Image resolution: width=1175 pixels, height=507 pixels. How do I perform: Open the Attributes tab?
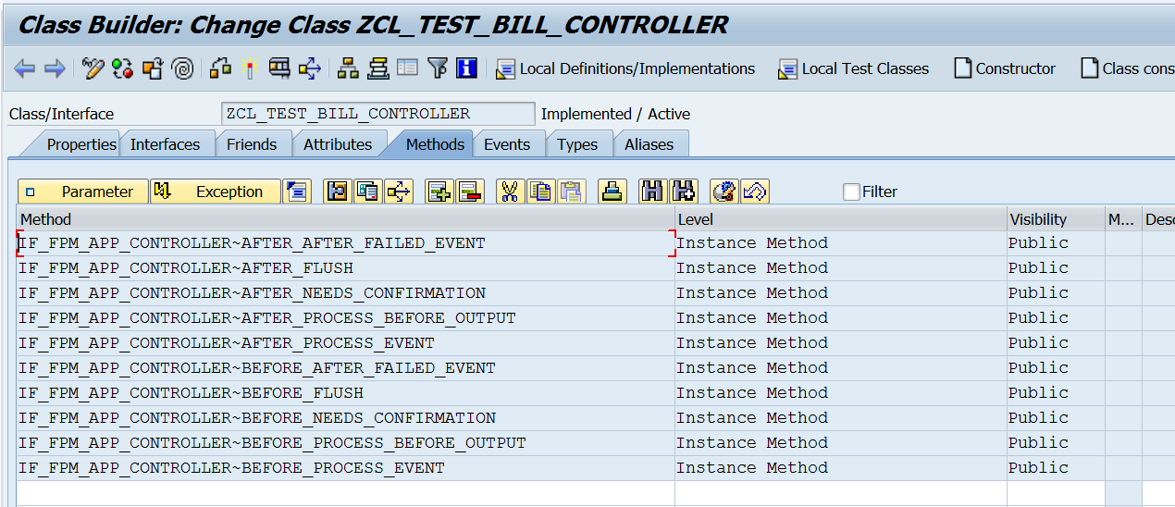coord(338,144)
